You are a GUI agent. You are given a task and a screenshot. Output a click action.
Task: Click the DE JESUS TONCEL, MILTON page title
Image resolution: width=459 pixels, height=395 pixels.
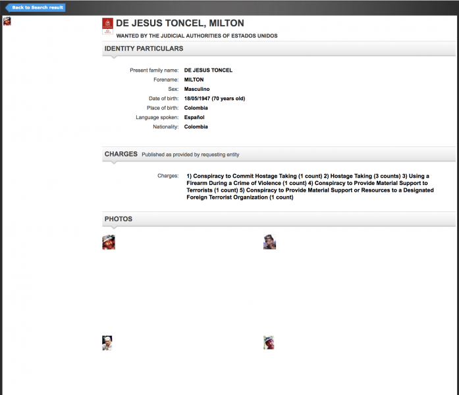point(180,24)
